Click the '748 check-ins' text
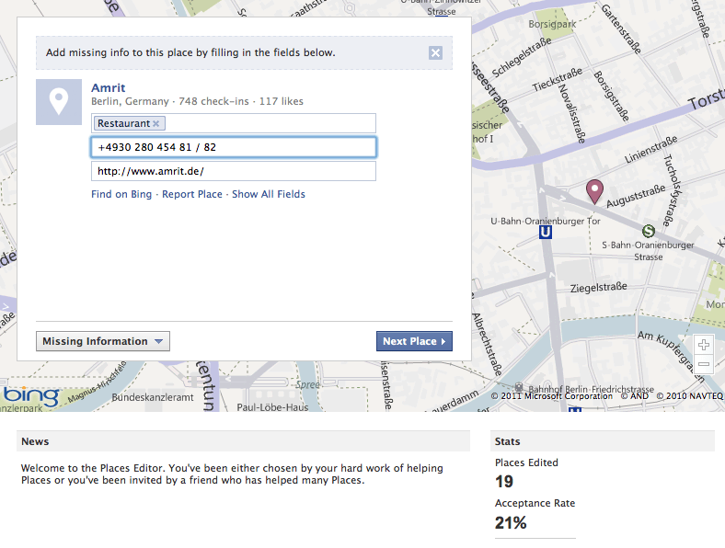Image resolution: width=725 pixels, height=548 pixels. pyautogui.click(x=213, y=101)
